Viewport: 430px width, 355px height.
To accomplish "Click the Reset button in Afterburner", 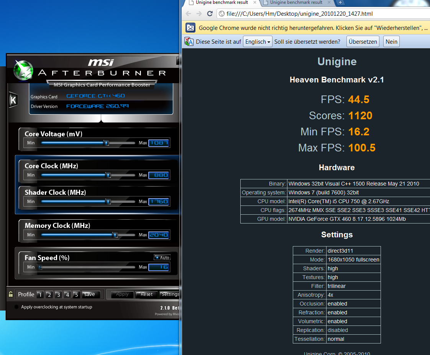I will coord(146,294).
